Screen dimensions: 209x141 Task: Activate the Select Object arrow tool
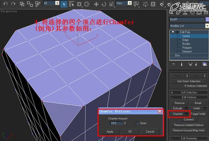pyautogui.click(x=64, y=4)
